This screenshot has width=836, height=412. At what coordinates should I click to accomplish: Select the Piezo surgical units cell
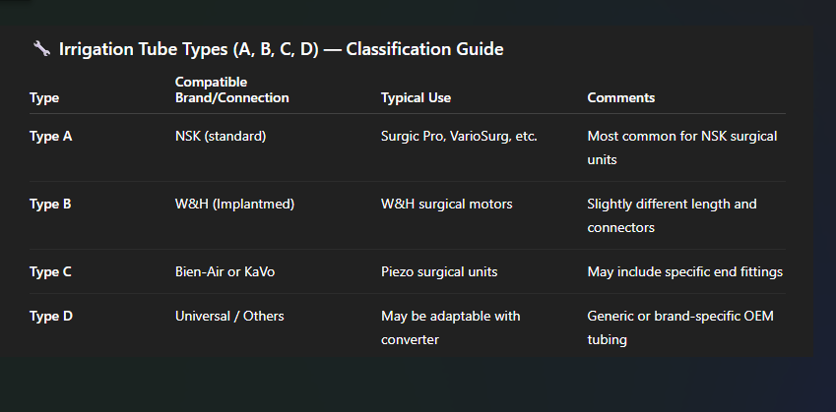[x=439, y=272]
